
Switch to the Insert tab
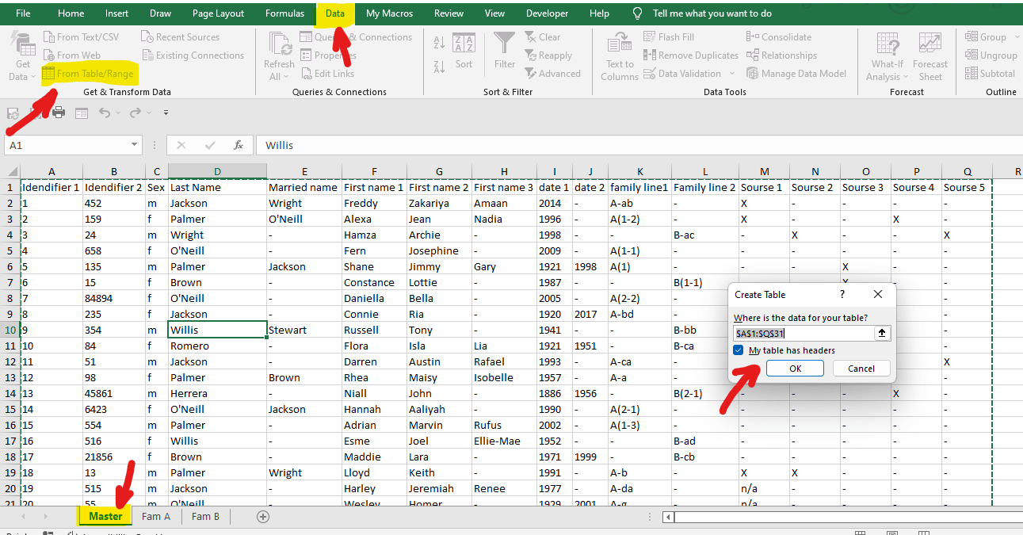tap(117, 13)
